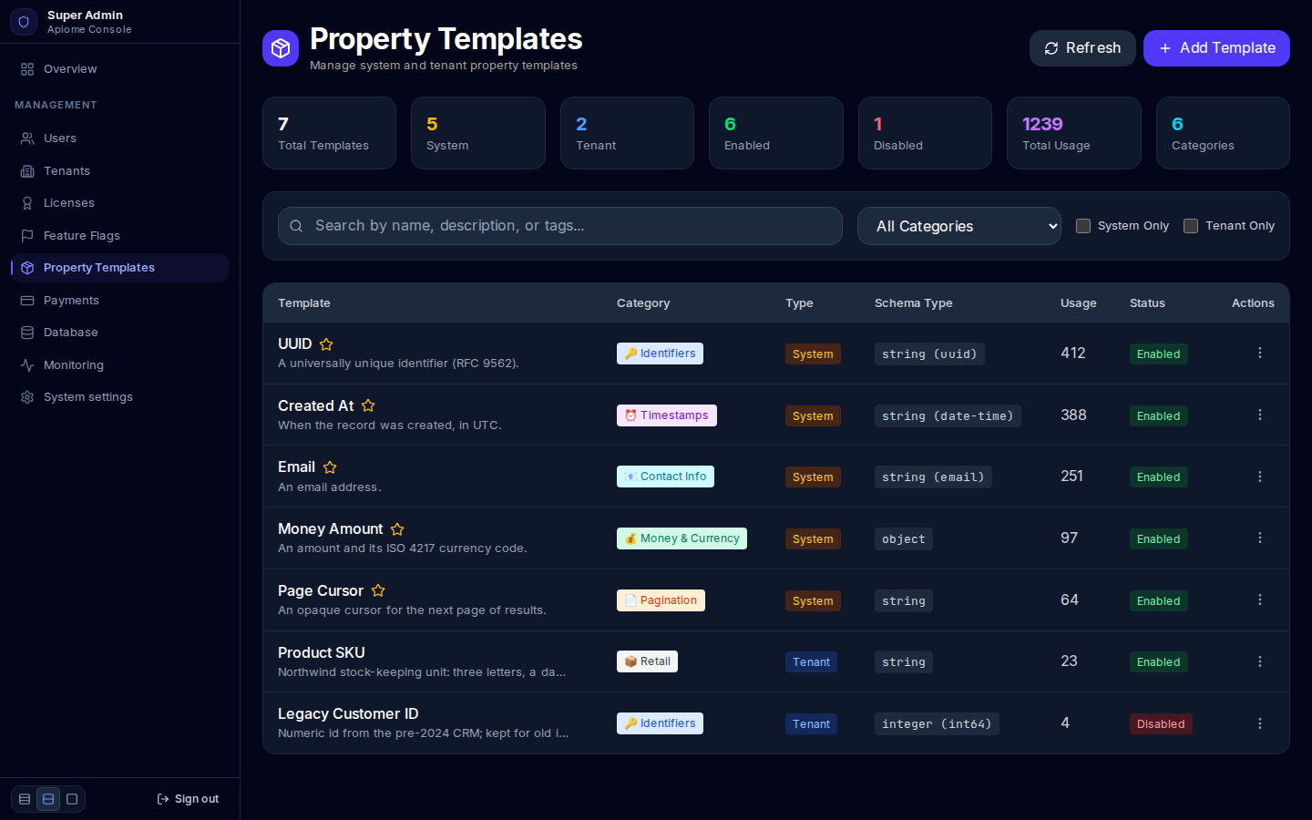Click the Disabled status badge for Legacy Customer ID
This screenshot has width=1312, height=820.
[1161, 724]
